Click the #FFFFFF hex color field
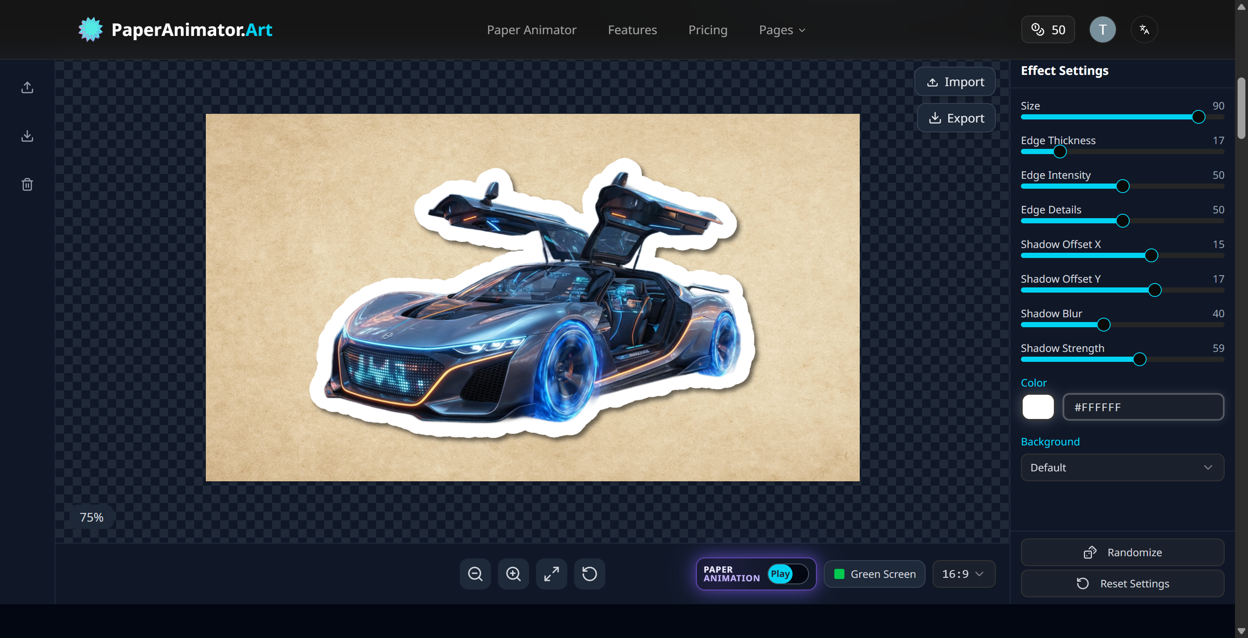Image resolution: width=1248 pixels, height=638 pixels. 1143,407
